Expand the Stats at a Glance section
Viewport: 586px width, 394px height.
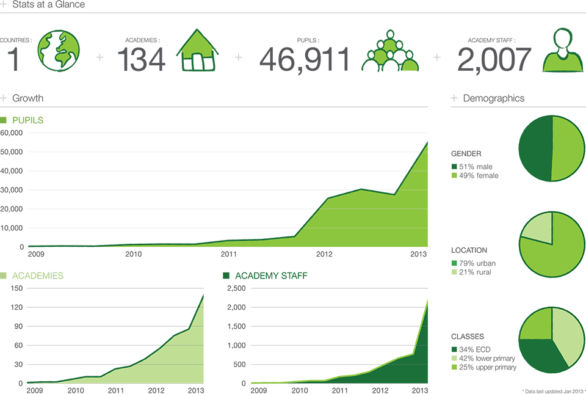pos(4,4)
